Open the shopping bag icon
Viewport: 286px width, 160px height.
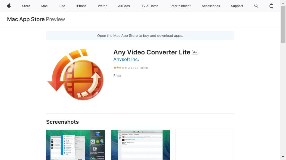coord(271,6)
